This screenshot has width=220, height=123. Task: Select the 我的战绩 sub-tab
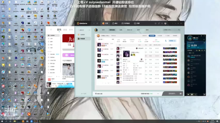pyautogui.click(x=112, y=30)
